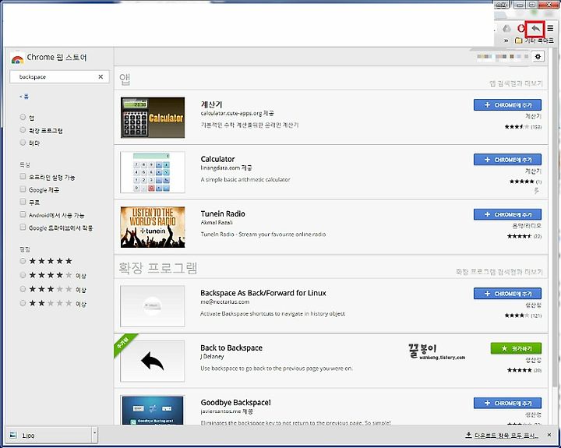Click the Chrome Web Store logo
Screen dimensions: 561x448
(x=17, y=58)
